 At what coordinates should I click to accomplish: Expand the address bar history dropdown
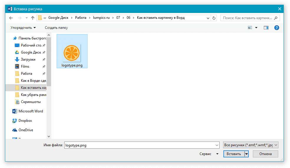[x=208, y=18]
